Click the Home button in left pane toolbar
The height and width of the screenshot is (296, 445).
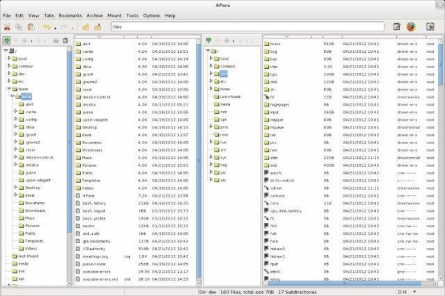click(56, 41)
